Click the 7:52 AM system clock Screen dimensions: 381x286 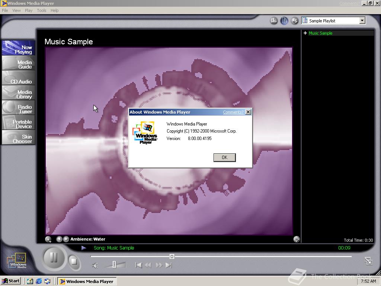[368, 281]
